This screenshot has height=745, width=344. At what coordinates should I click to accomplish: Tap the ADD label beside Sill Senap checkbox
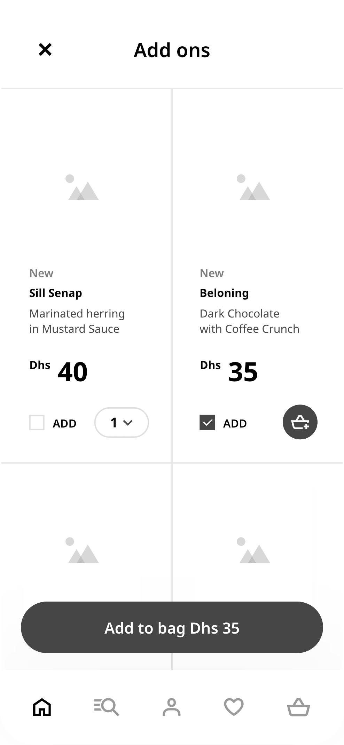point(64,423)
